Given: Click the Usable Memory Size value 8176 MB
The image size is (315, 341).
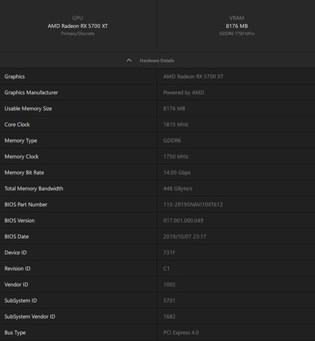Looking at the screenshot, I should pyautogui.click(x=174, y=108).
